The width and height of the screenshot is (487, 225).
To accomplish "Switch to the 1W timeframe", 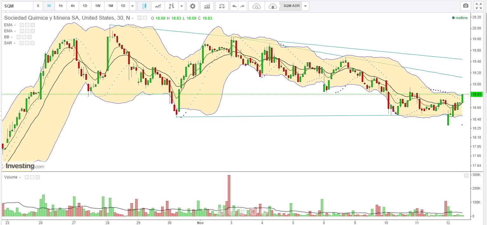I will click(x=98, y=6).
